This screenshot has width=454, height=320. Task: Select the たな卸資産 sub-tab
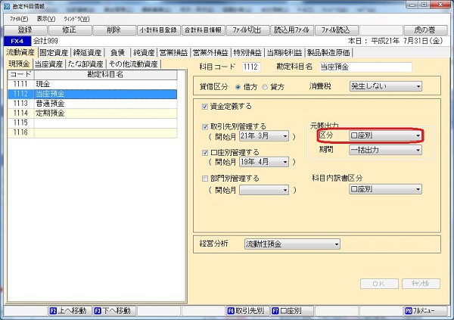point(86,64)
